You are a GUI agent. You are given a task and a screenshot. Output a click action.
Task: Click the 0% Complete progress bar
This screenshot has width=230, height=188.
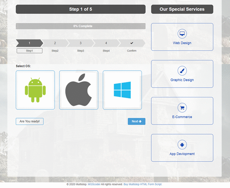(81, 26)
